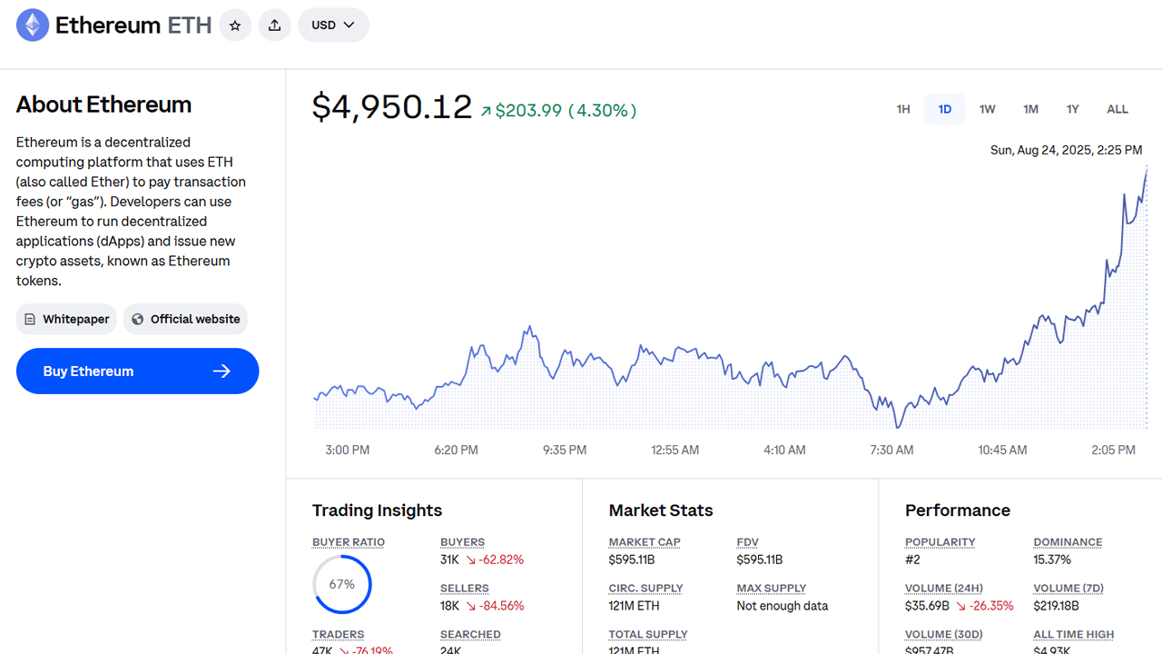Open the share upload icon
The image size is (1162, 654).
pyautogui.click(x=275, y=25)
